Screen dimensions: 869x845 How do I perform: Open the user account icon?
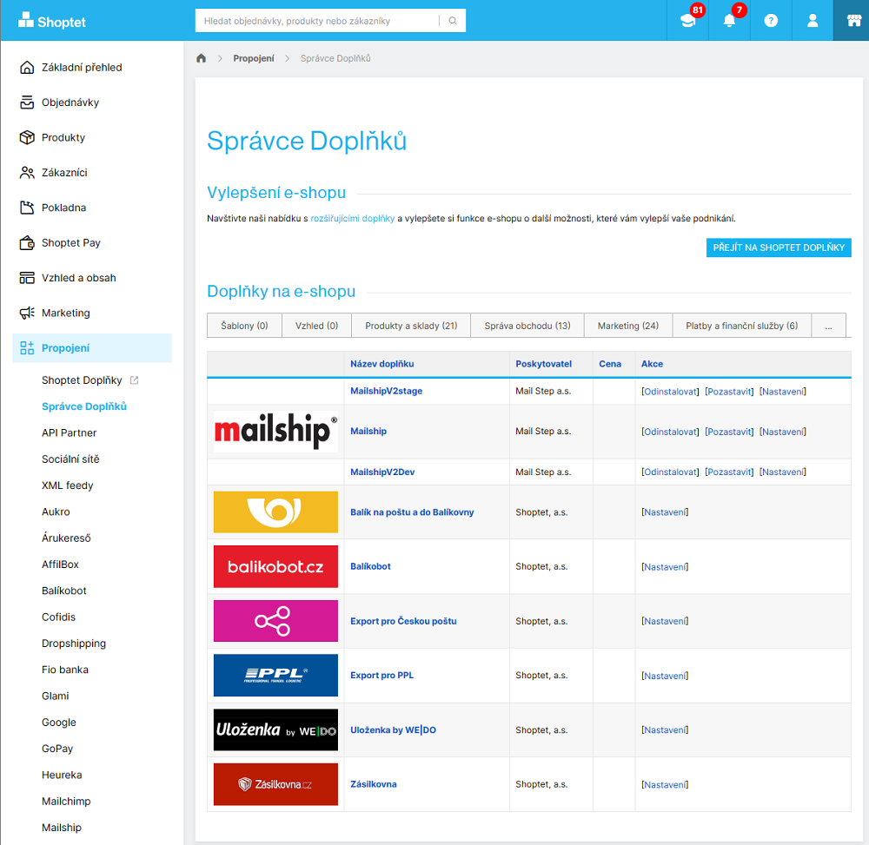[x=813, y=21]
